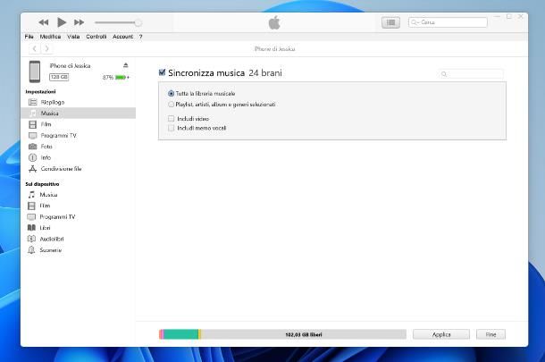Open the ? help menu
Screen dimensions: 545x362
[x=141, y=37]
